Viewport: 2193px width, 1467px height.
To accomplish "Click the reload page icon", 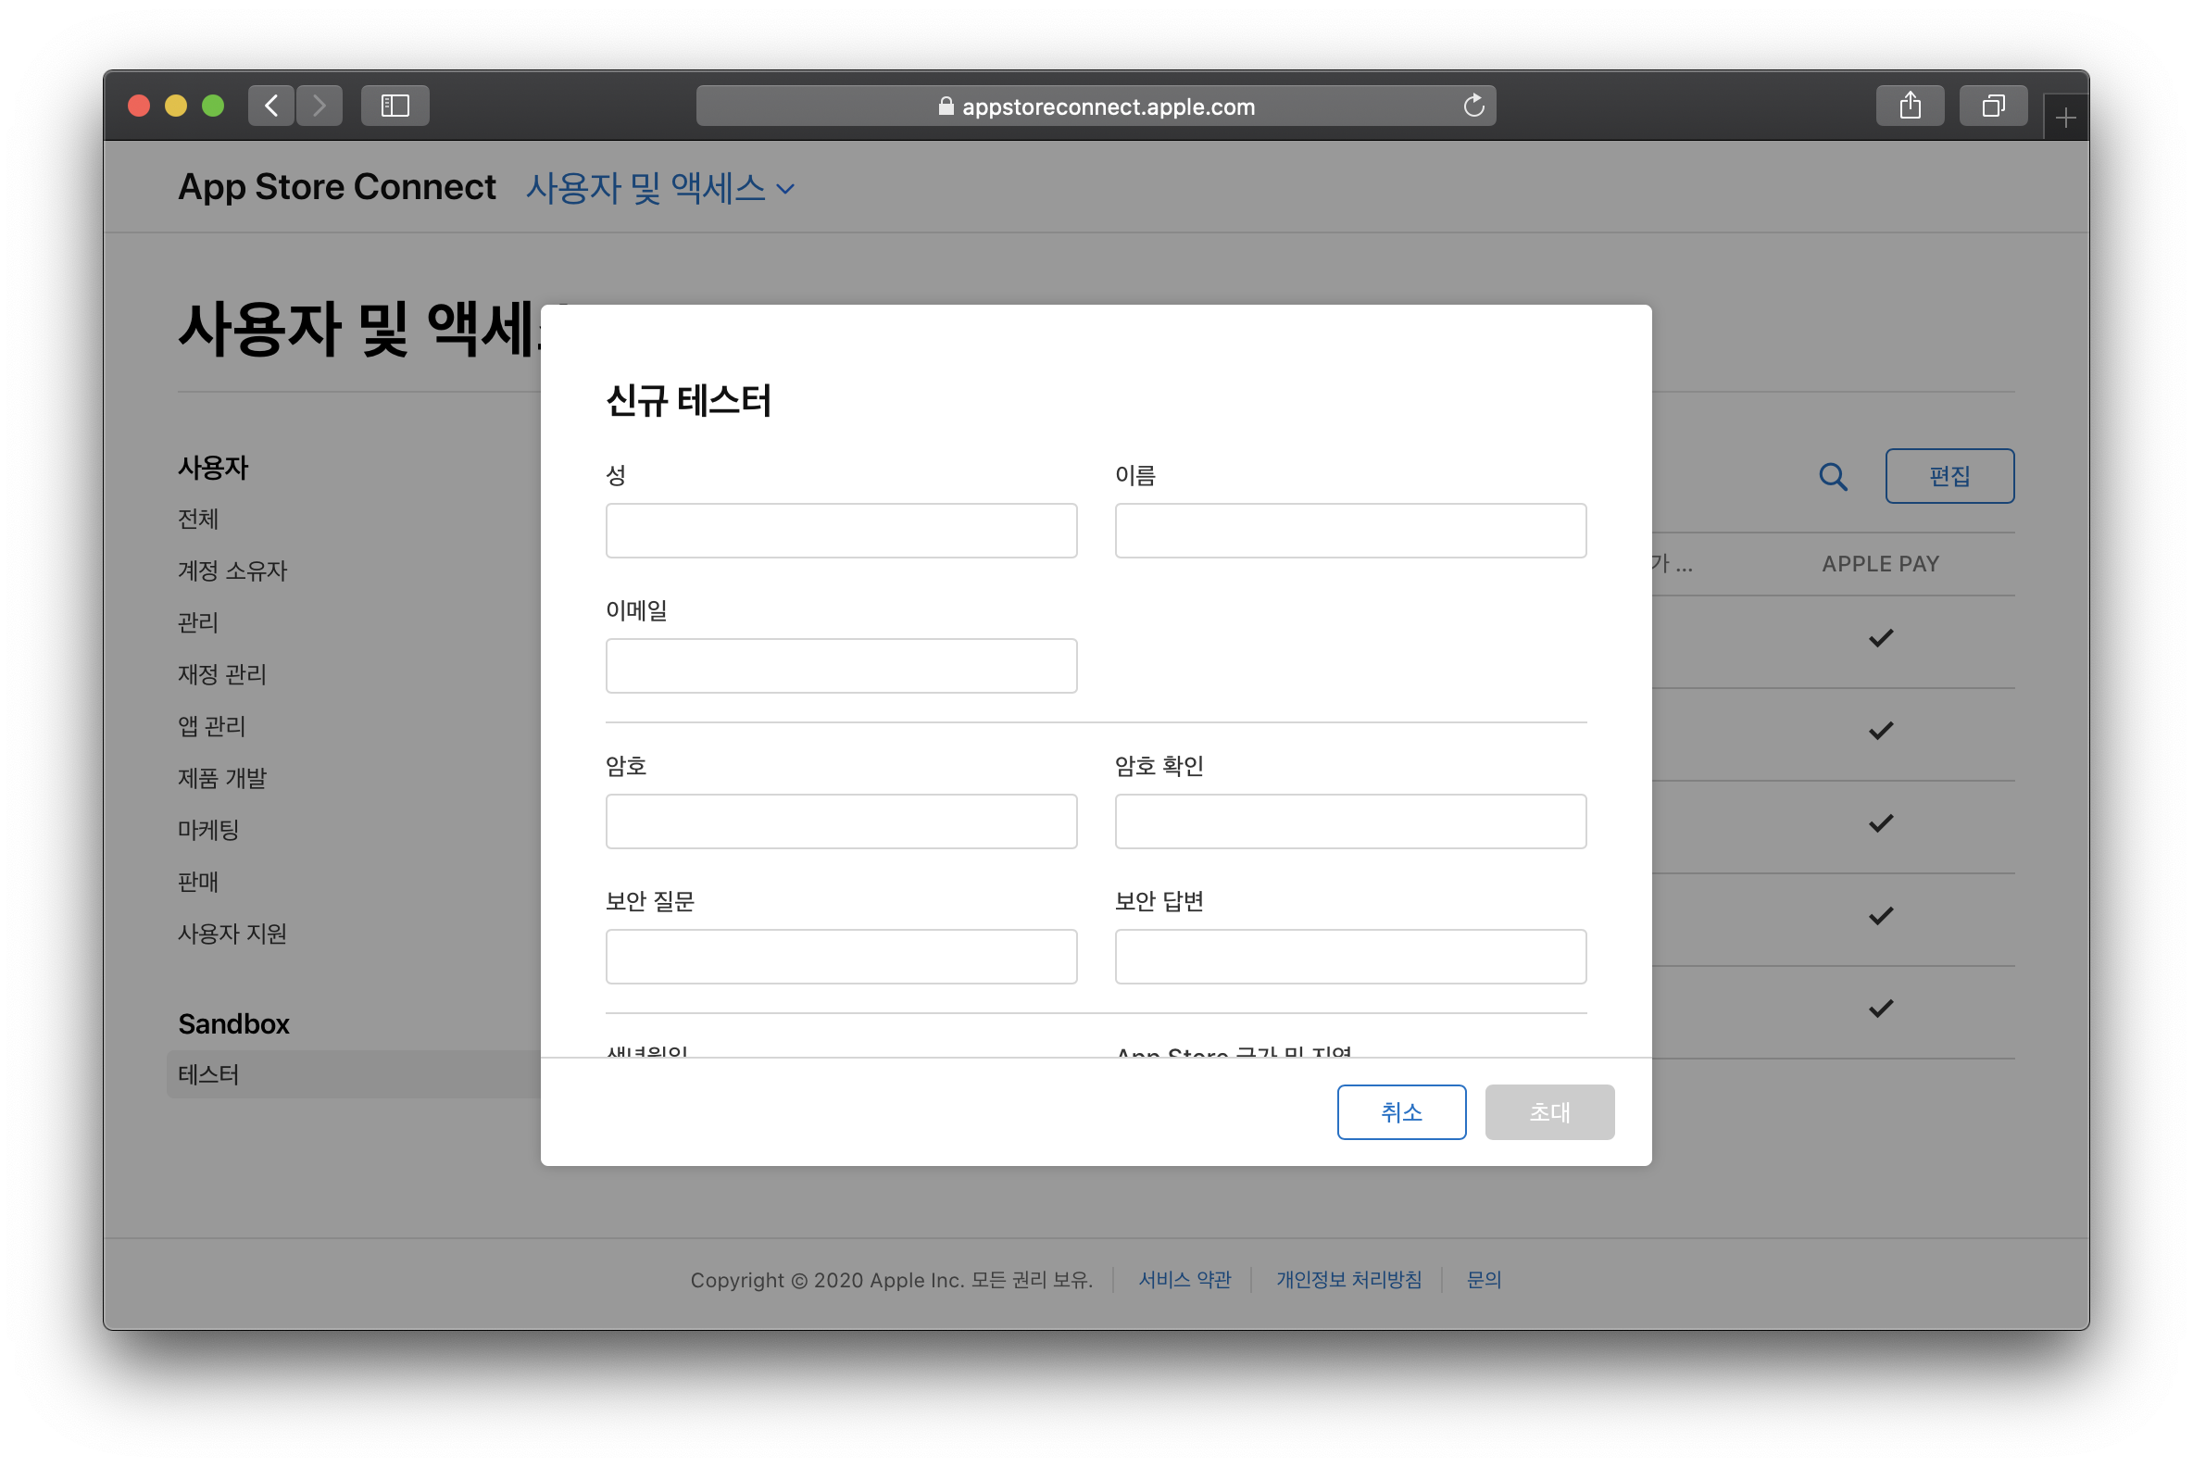I will point(1473,106).
